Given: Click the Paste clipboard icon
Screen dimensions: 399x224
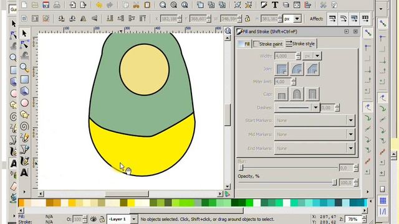Looking at the screenshot, I should pyautogui.click(x=147, y=5).
